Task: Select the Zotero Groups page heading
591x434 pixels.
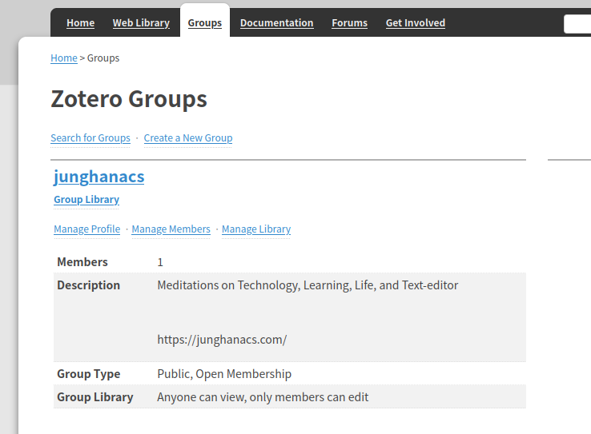Action: [129, 99]
